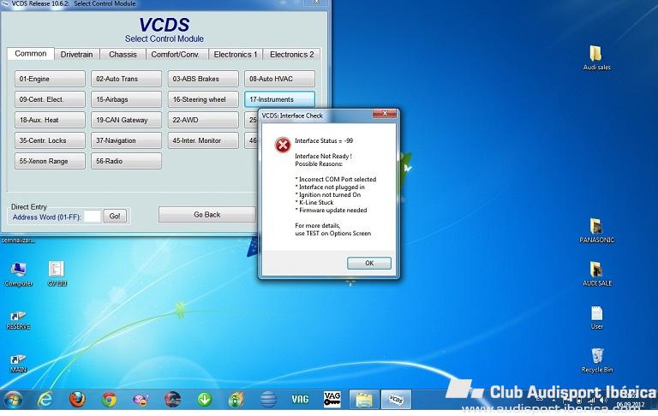Viewport: 658px width, 416px height.
Task: Select the RESERVE shortcut icon
Action: point(18,320)
